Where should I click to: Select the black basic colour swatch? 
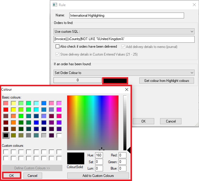(6, 135)
